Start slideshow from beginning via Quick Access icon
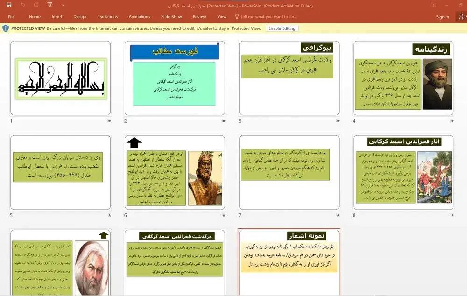The image size is (467, 296). click(x=50, y=4)
